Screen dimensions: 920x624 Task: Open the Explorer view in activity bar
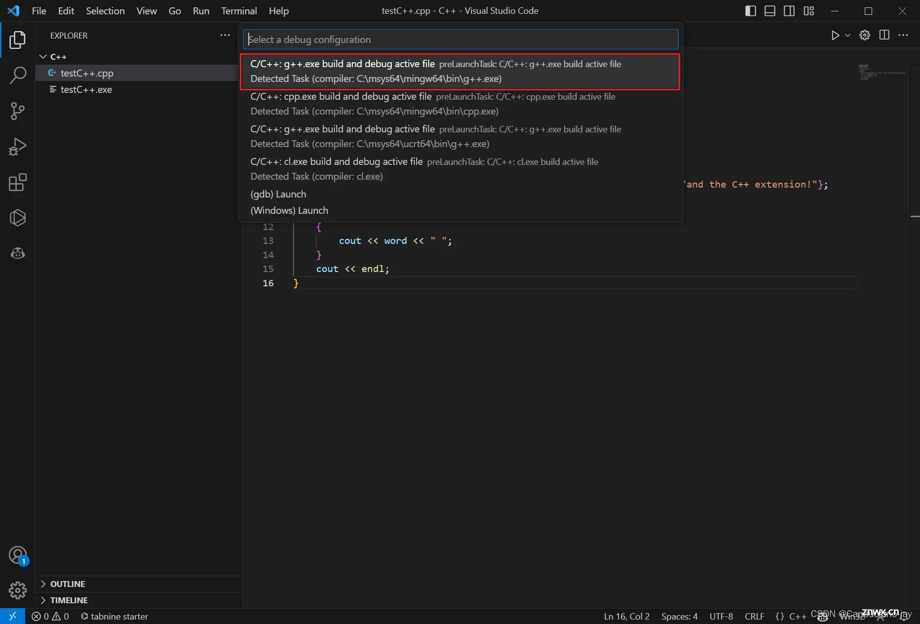coord(18,40)
